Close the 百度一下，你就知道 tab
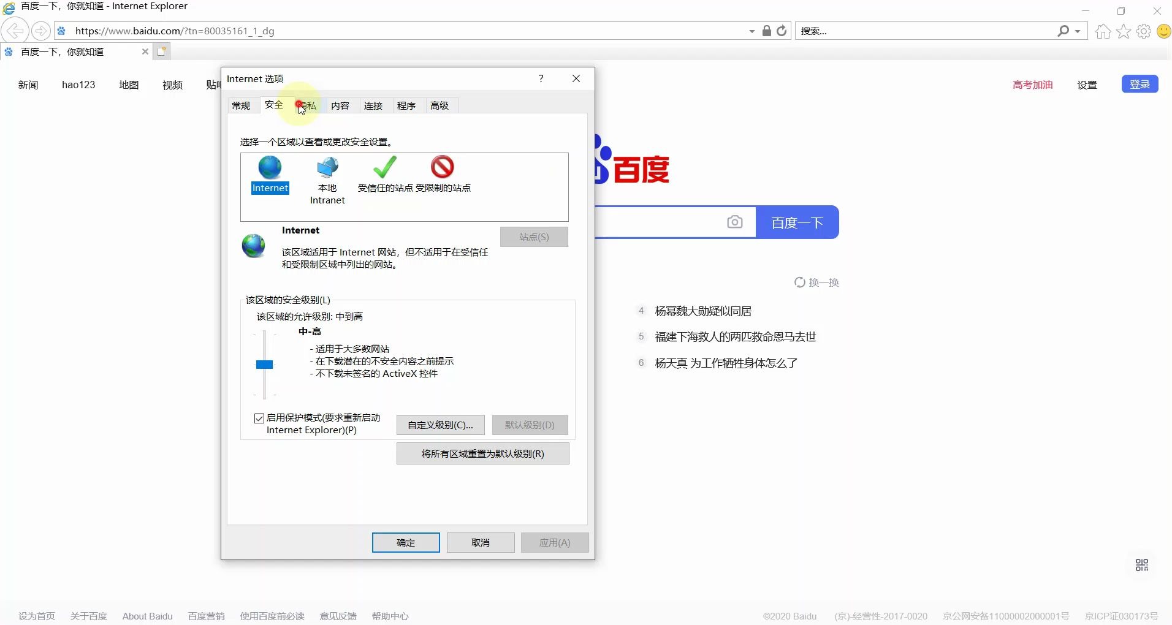Screen dimensions: 1172x625 tap(145, 51)
